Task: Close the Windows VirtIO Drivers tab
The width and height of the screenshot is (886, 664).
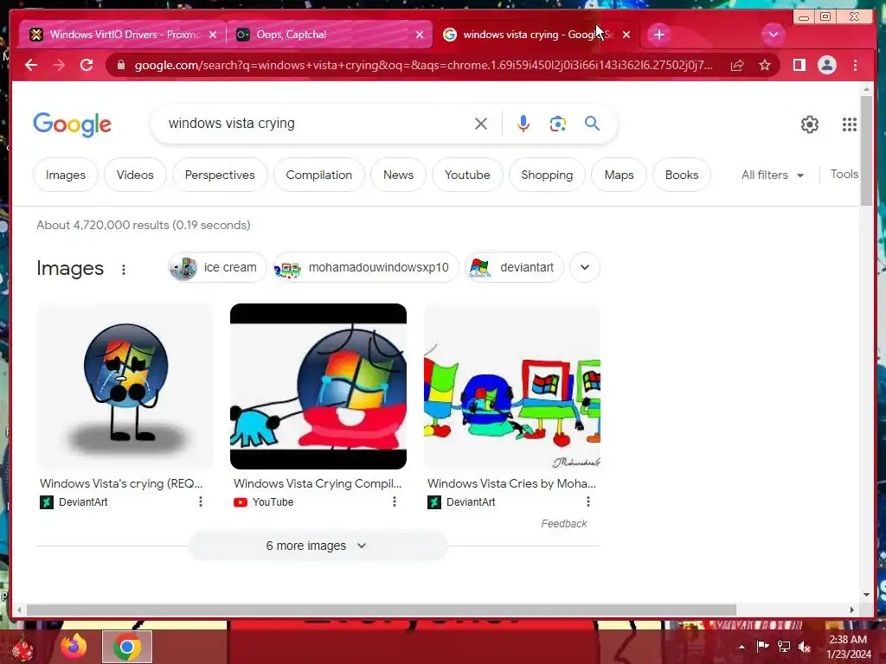Action: [x=213, y=35]
